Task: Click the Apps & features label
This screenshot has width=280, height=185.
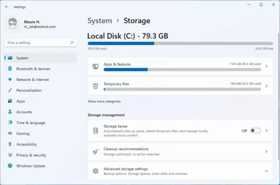Action: (x=117, y=64)
